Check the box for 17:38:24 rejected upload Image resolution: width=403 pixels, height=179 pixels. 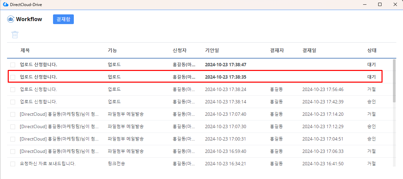pos(13,89)
